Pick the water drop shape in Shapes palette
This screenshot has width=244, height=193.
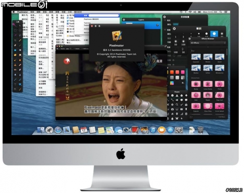click(x=172, y=119)
